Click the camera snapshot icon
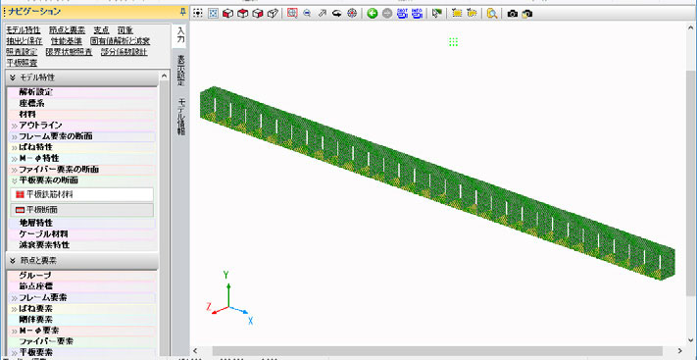697x360 pixels. coord(512,14)
